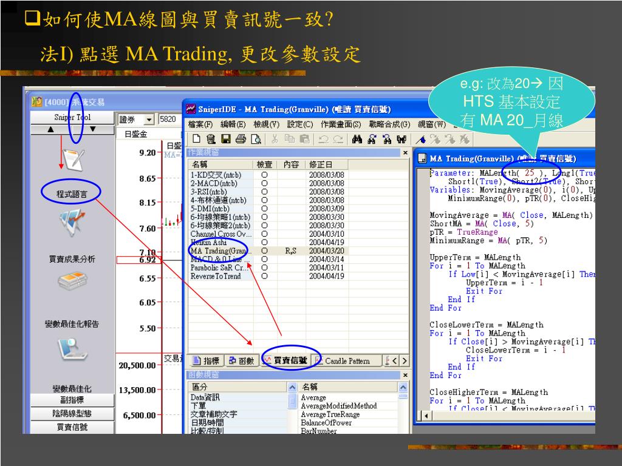This screenshot has width=622, height=466.
Task: Click the Replace binoculars icon
Action: coord(402,139)
